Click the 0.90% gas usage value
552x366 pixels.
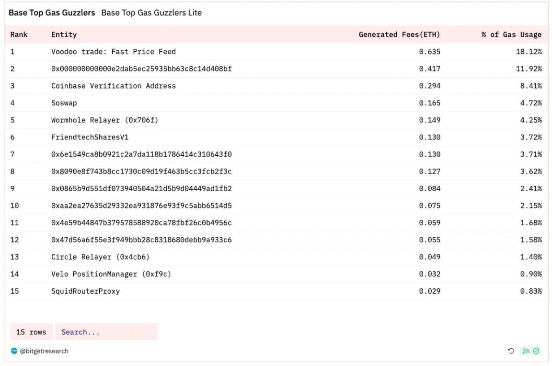point(531,274)
